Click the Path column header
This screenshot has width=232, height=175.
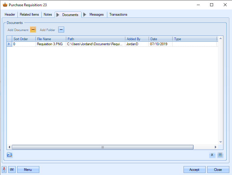tap(95, 39)
